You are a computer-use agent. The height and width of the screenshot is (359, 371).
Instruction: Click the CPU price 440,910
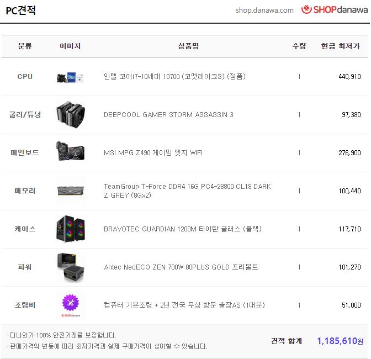(x=349, y=77)
